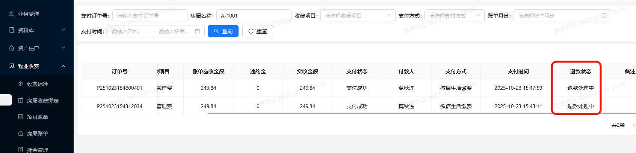Collapse the 物业收费 menu chevron

coord(63,66)
